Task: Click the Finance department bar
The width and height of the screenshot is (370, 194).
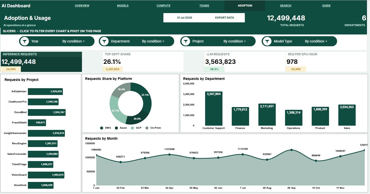Action: pos(240,116)
